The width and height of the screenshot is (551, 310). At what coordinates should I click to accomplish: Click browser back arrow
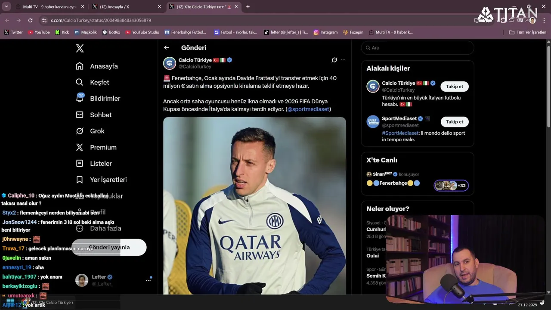7,20
